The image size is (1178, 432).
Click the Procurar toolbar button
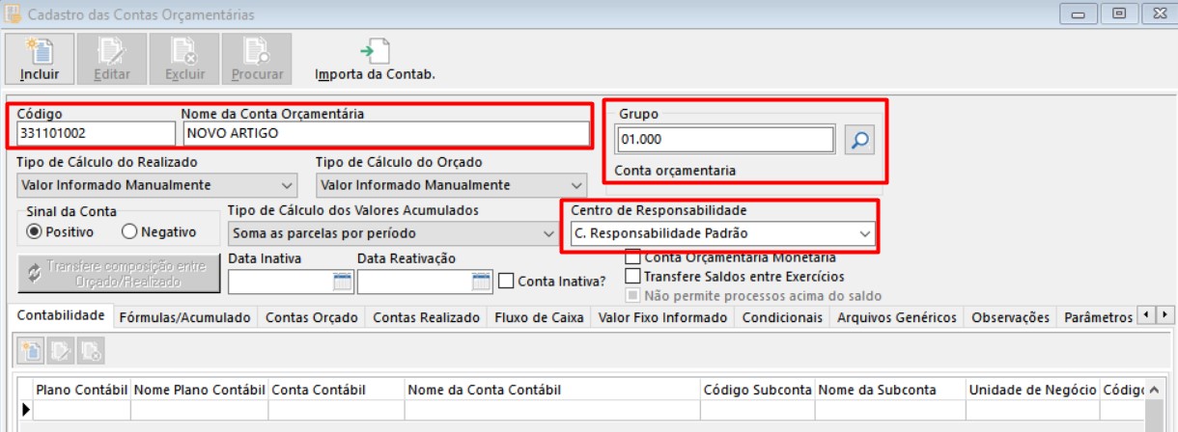pos(257,58)
